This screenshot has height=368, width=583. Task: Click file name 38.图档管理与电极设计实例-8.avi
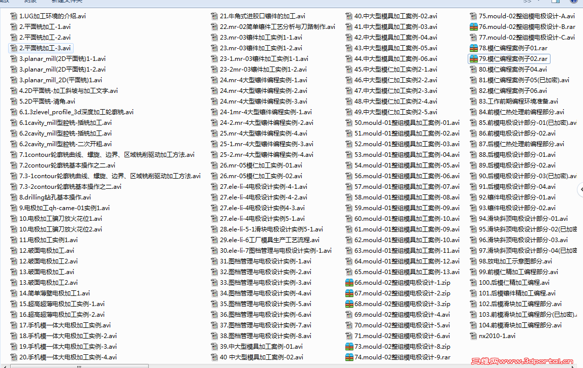pyautogui.click(x=266, y=336)
